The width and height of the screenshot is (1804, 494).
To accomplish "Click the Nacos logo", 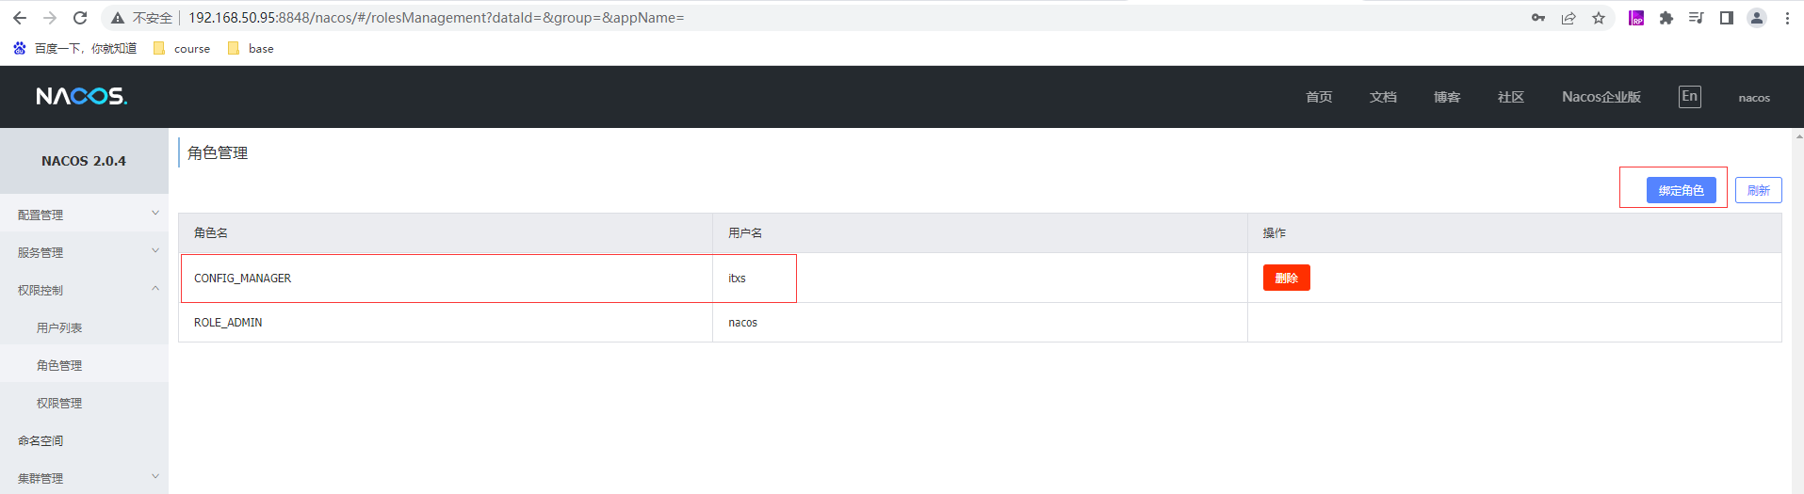I will [x=82, y=97].
